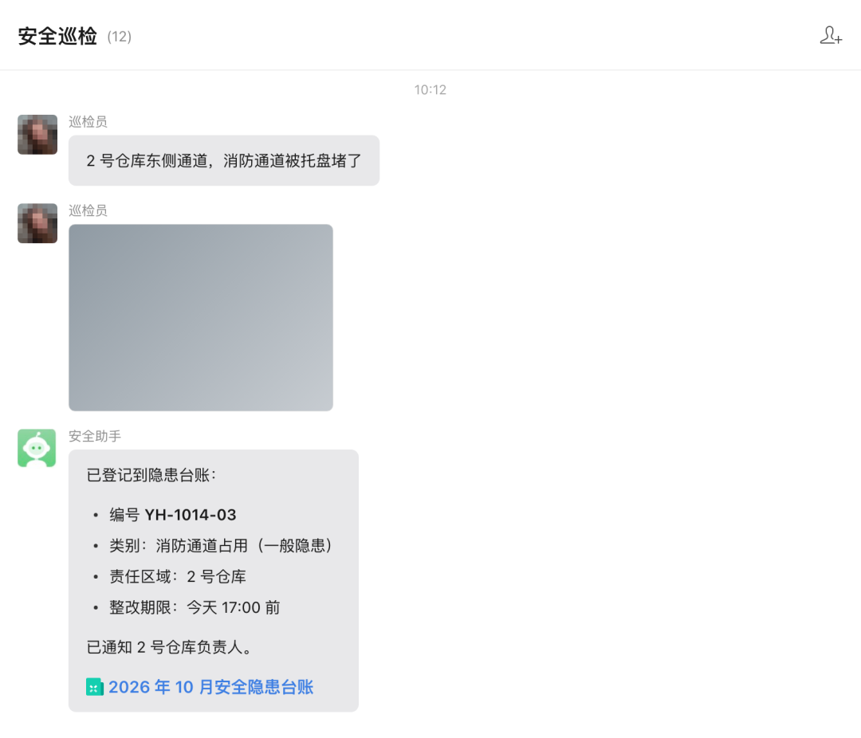
Task: Click the 巡检员 name above the photo
Action: point(88,210)
